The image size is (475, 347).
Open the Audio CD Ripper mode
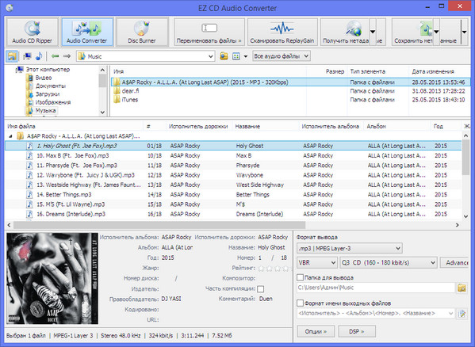click(x=32, y=32)
